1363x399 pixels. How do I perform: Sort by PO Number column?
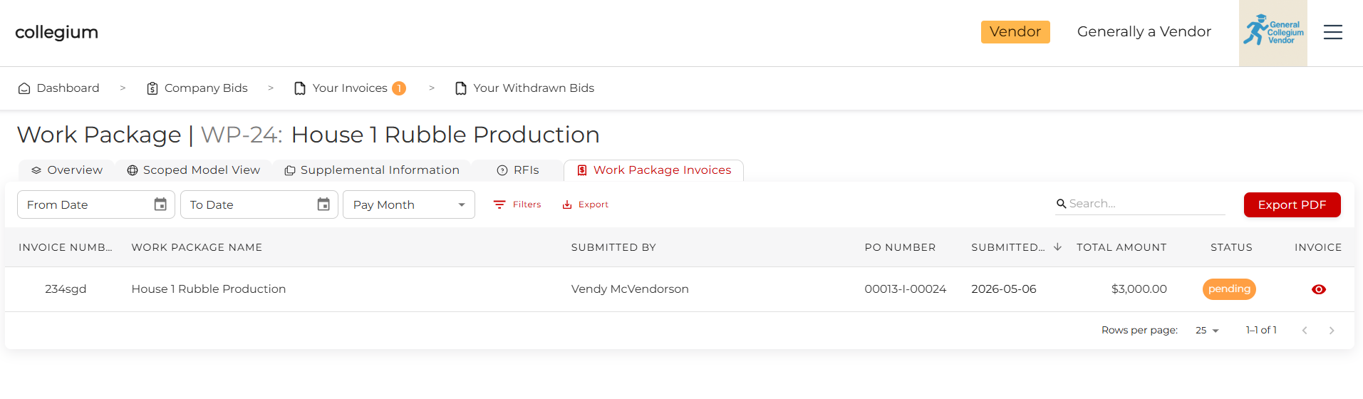[900, 247]
